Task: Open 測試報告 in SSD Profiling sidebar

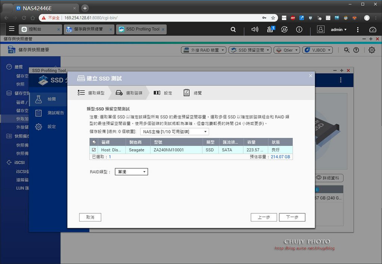Action: pyautogui.click(x=56, y=113)
